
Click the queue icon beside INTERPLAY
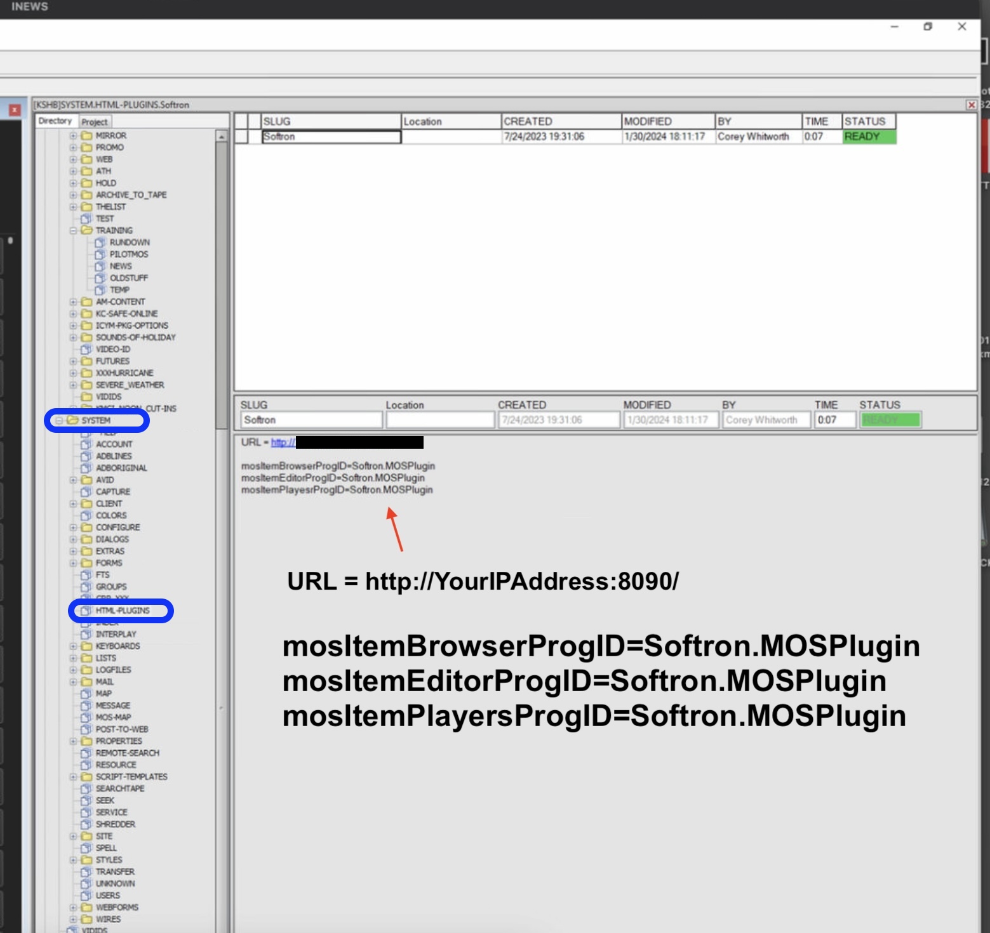[x=87, y=634]
